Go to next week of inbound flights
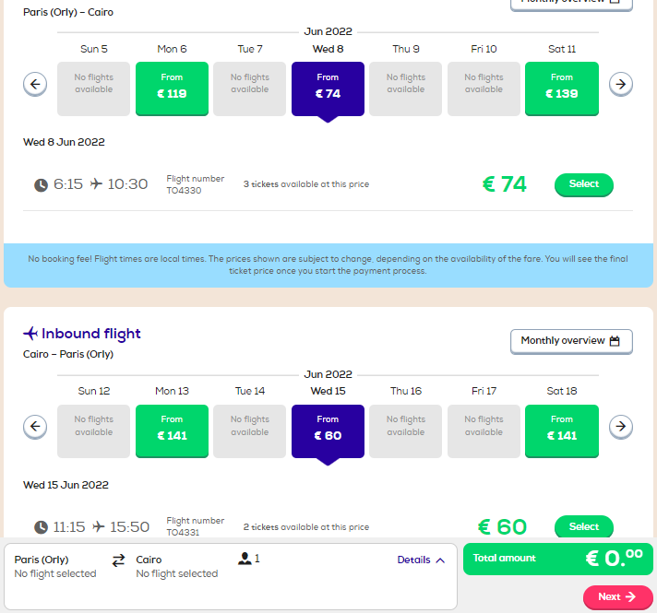The height and width of the screenshot is (613, 657). pyautogui.click(x=620, y=427)
